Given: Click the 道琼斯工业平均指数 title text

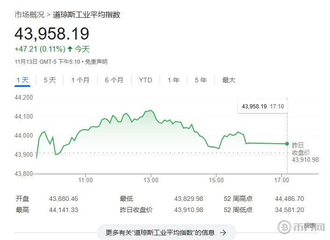Looking at the screenshot, I should [86, 15].
